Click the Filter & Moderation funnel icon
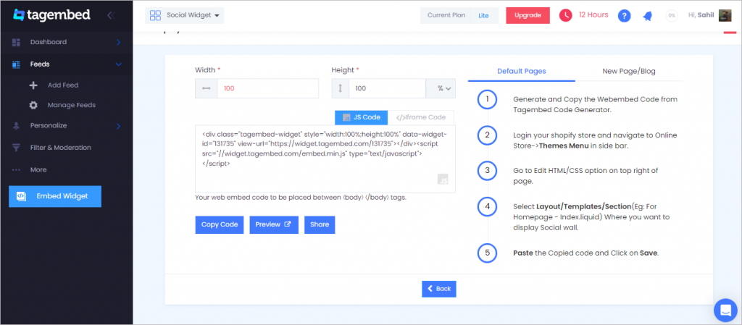742x325 pixels. point(16,148)
